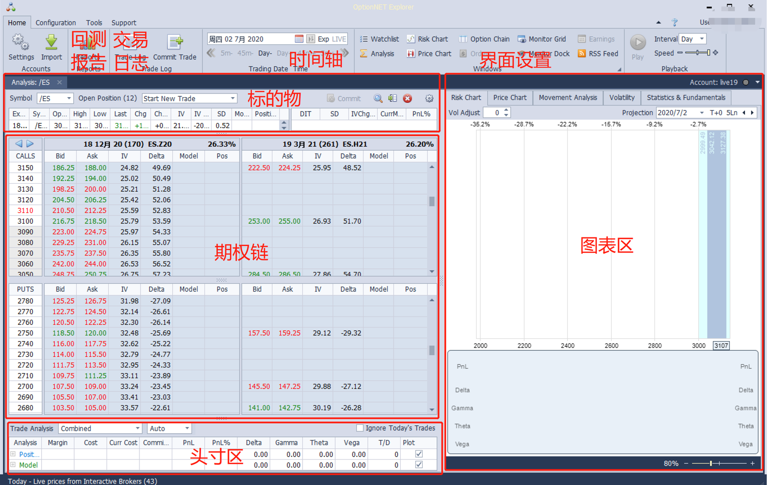Open the Price Chart window from ribbon

click(x=429, y=54)
